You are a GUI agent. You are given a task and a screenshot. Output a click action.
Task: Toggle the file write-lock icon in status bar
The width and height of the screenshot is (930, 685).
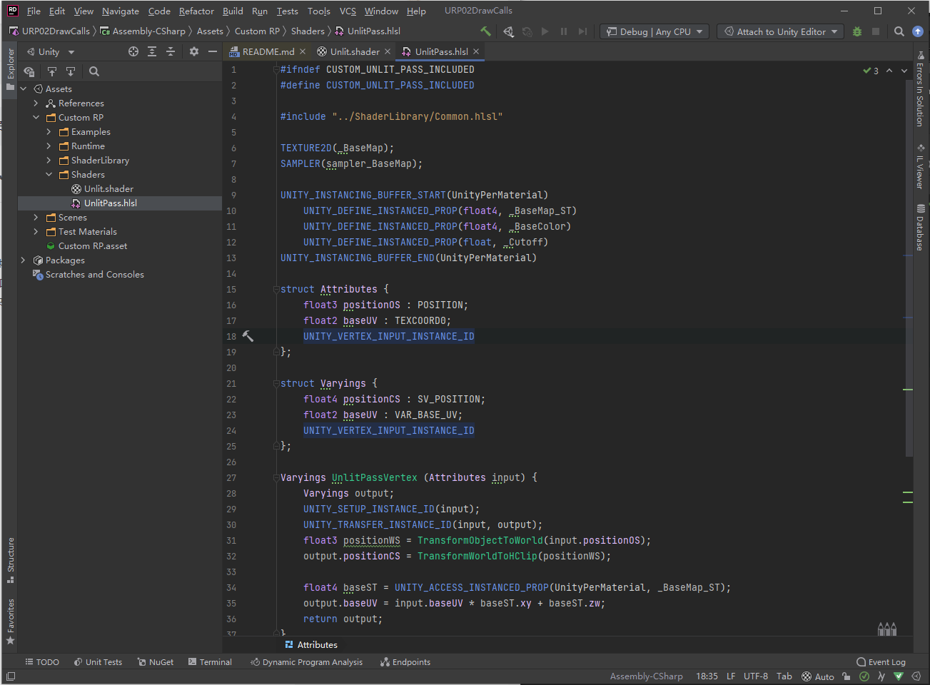pyautogui.click(x=846, y=676)
